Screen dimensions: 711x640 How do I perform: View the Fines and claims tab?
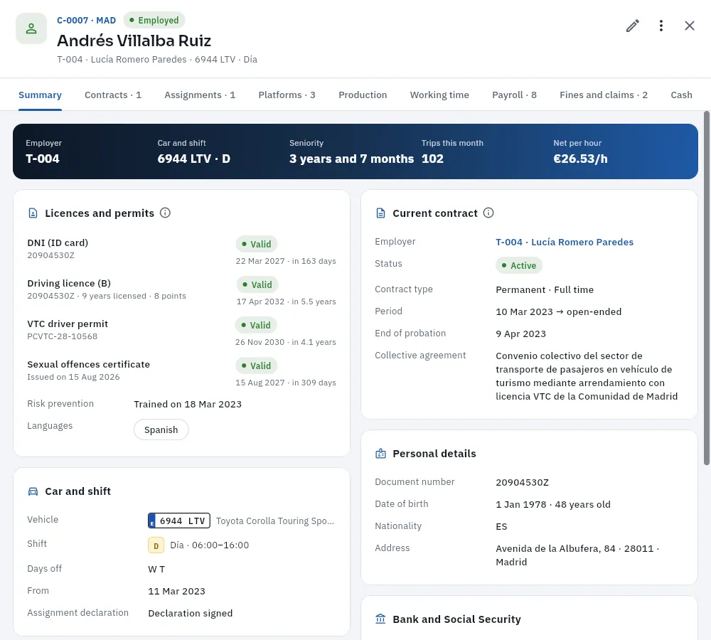[x=604, y=95]
